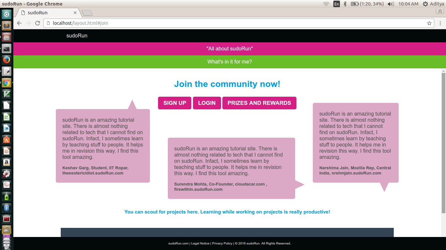The image size is (446, 250).
Task: Click the page vertical scrollbar thumb
Action: [443, 143]
